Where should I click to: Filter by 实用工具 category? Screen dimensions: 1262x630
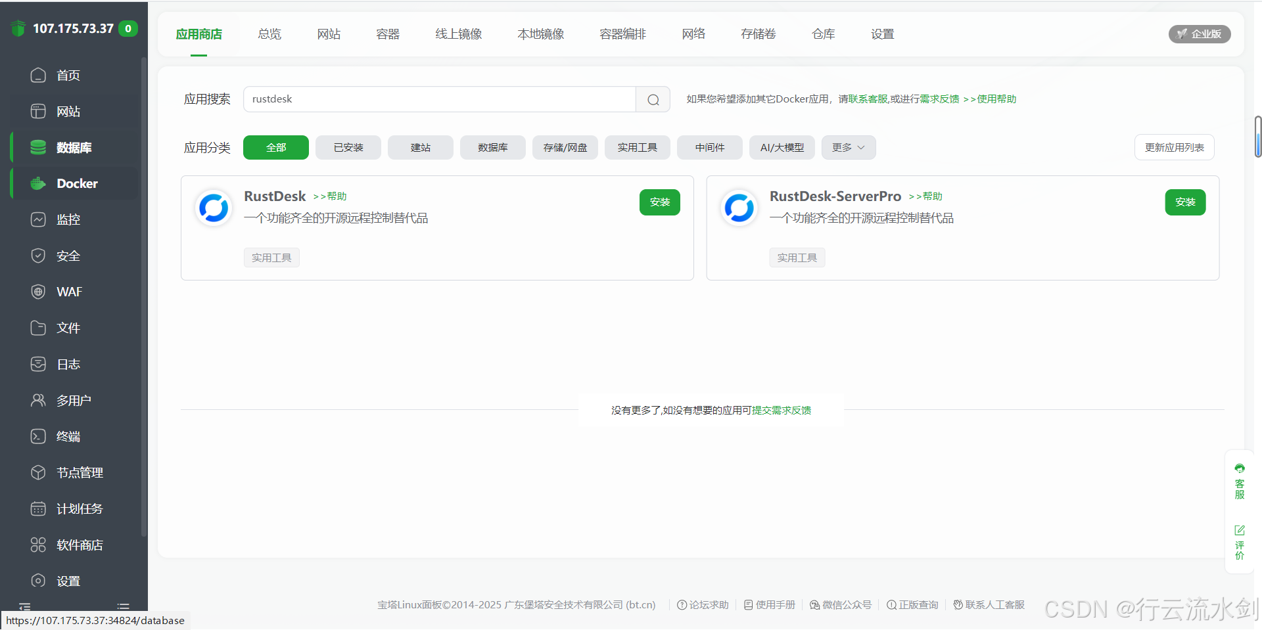[x=637, y=148]
